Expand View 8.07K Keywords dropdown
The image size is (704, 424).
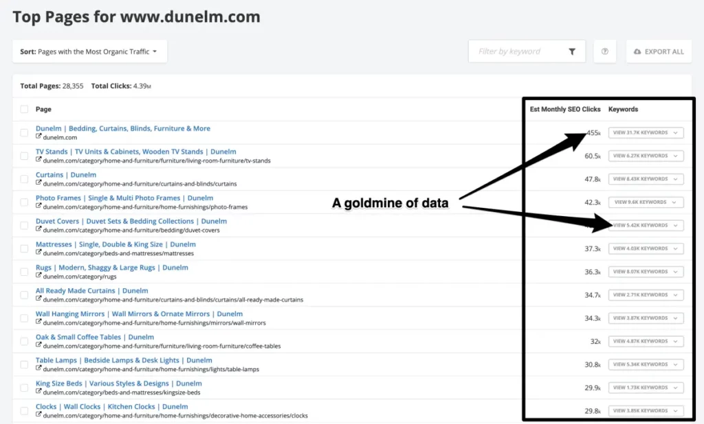(646, 272)
